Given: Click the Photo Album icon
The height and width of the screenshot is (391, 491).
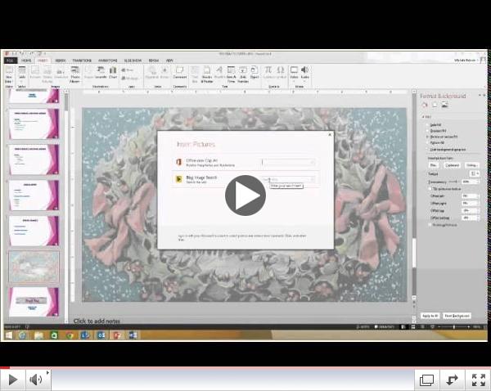Looking at the screenshot, I should [74, 74].
